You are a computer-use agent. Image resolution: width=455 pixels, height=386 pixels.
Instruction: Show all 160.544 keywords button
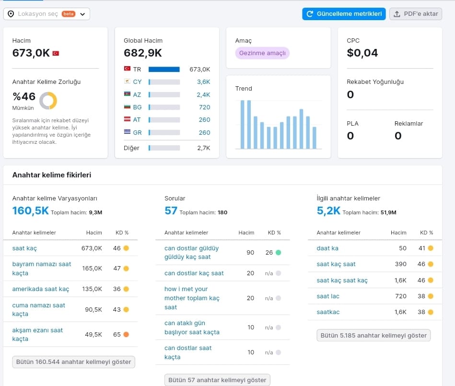[x=74, y=362]
